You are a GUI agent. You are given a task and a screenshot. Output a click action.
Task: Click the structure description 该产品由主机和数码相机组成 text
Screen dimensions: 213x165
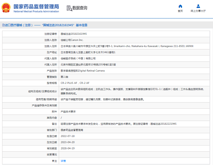133,91
